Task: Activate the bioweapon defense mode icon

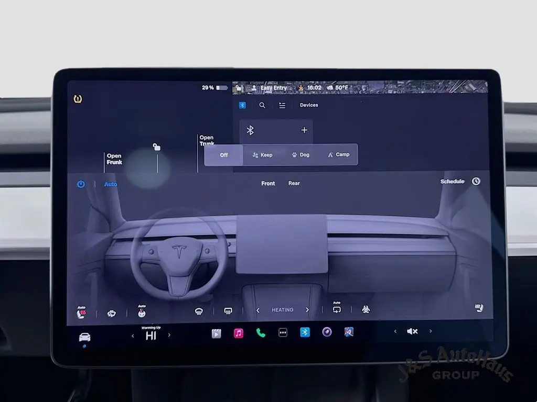Action: [x=366, y=310]
